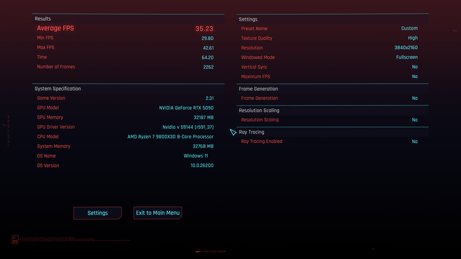Click the Preset Name Custom value
The height and width of the screenshot is (259, 461).
(x=409, y=28)
